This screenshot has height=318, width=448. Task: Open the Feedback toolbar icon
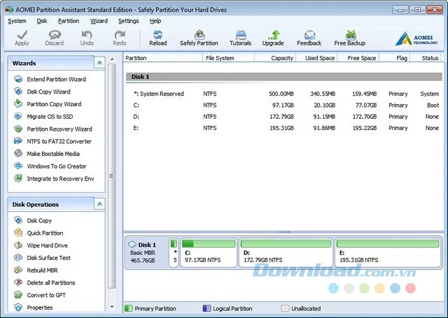[309, 38]
